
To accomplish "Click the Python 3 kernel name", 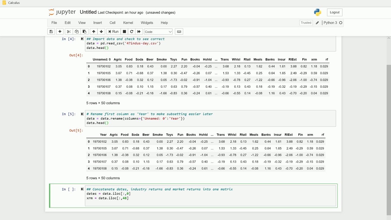I will (330, 23).
